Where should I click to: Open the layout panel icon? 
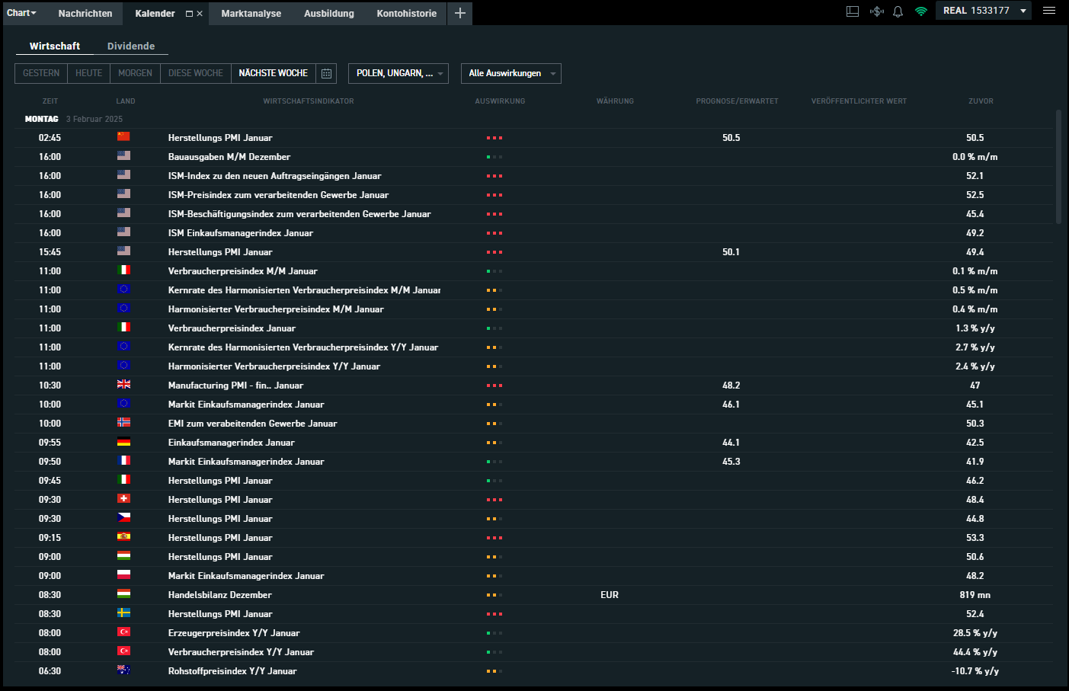coord(853,11)
